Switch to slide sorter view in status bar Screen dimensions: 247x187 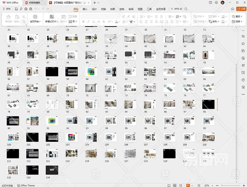tap(175, 185)
